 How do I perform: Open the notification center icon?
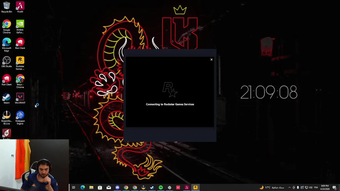click(335, 188)
